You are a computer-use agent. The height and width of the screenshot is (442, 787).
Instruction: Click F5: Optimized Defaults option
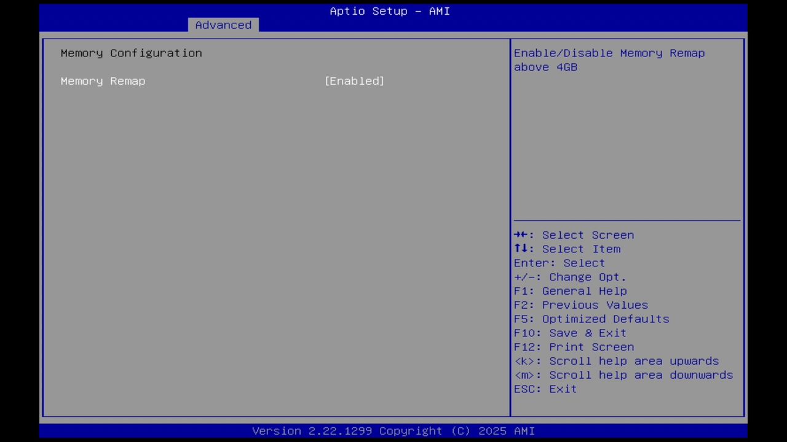coord(591,319)
